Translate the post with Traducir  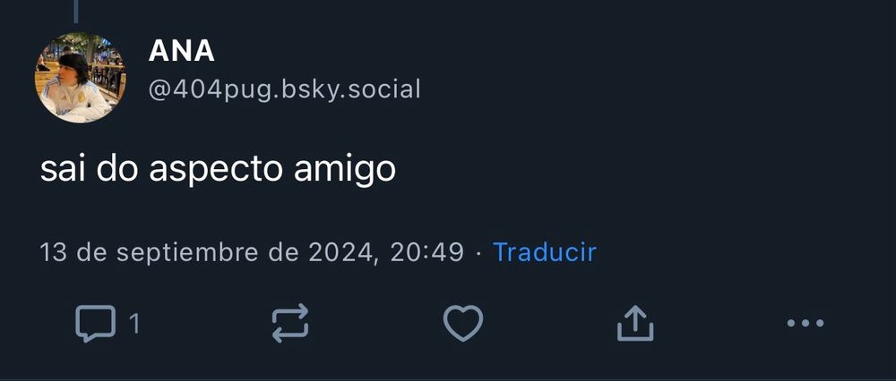click(x=545, y=252)
